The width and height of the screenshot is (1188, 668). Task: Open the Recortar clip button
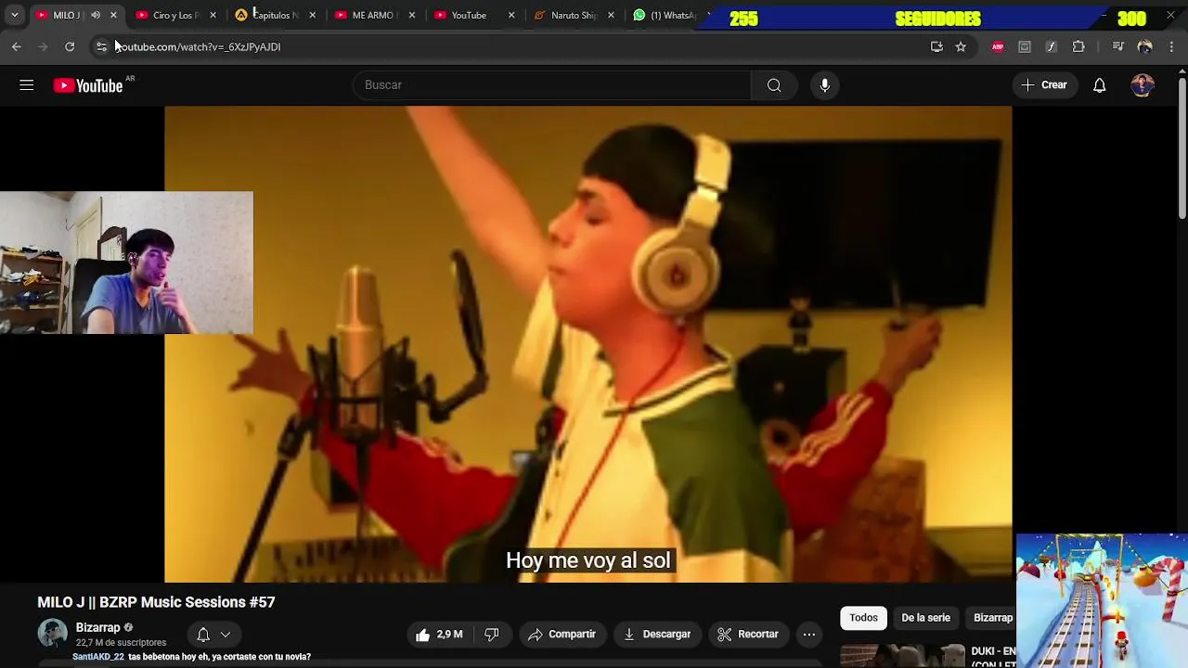748,635
